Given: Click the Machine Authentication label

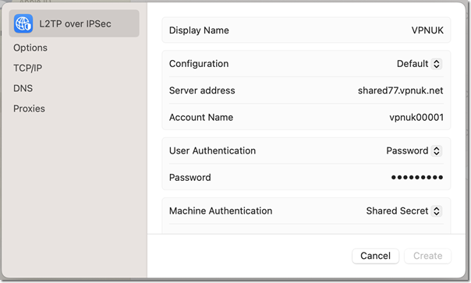Looking at the screenshot, I should (221, 211).
